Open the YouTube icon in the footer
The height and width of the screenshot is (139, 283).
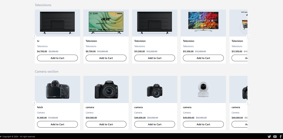tap(275, 137)
